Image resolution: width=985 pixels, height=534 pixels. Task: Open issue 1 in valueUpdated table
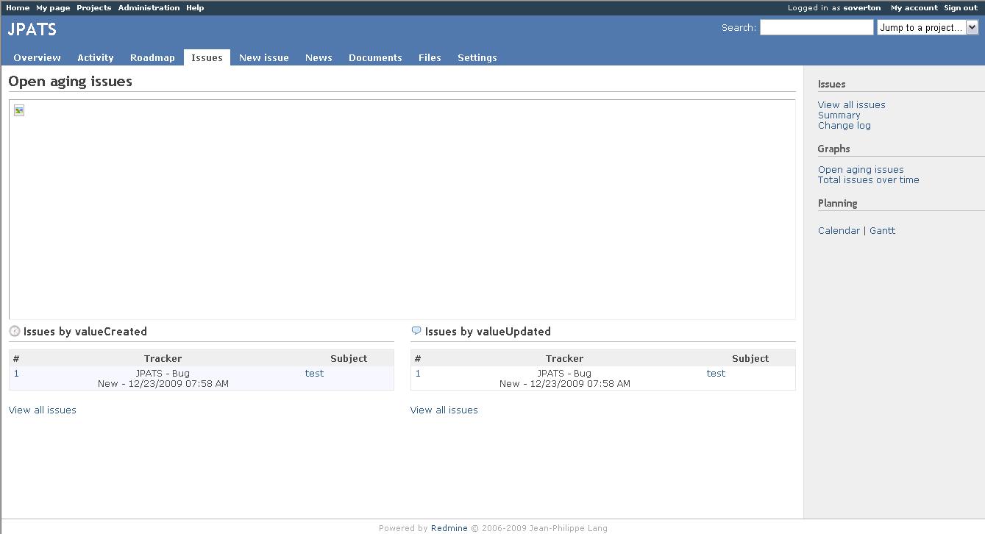coord(418,373)
